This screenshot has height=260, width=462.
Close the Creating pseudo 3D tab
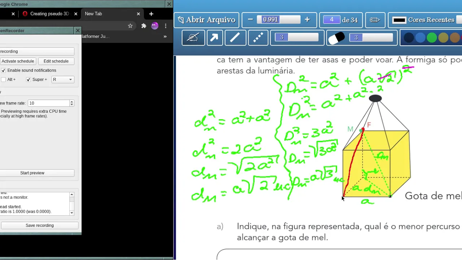(75, 14)
